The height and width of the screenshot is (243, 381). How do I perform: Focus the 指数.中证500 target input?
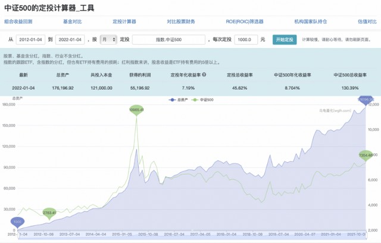point(168,40)
